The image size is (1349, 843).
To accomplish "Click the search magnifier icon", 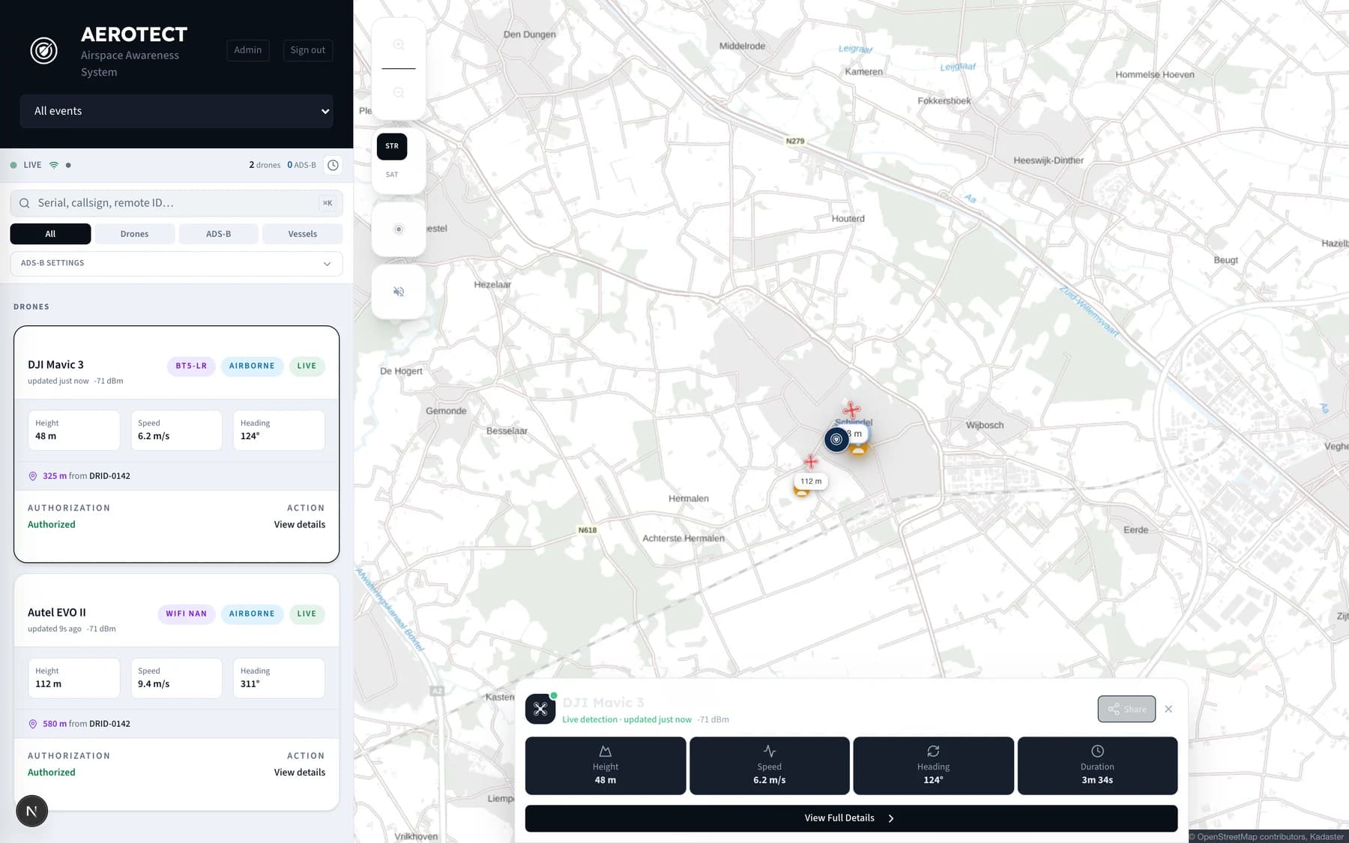I will [25, 203].
